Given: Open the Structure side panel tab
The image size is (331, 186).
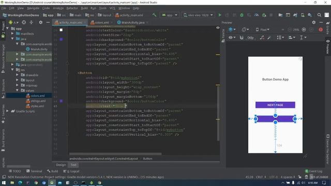Looking at the screenshot, I should click(x=3, y=89).
